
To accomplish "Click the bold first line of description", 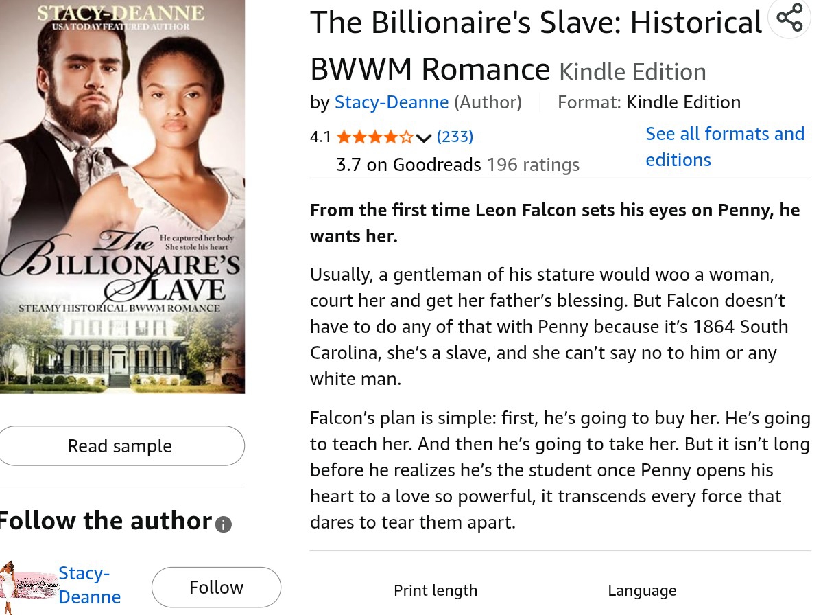I will (554, 222).
